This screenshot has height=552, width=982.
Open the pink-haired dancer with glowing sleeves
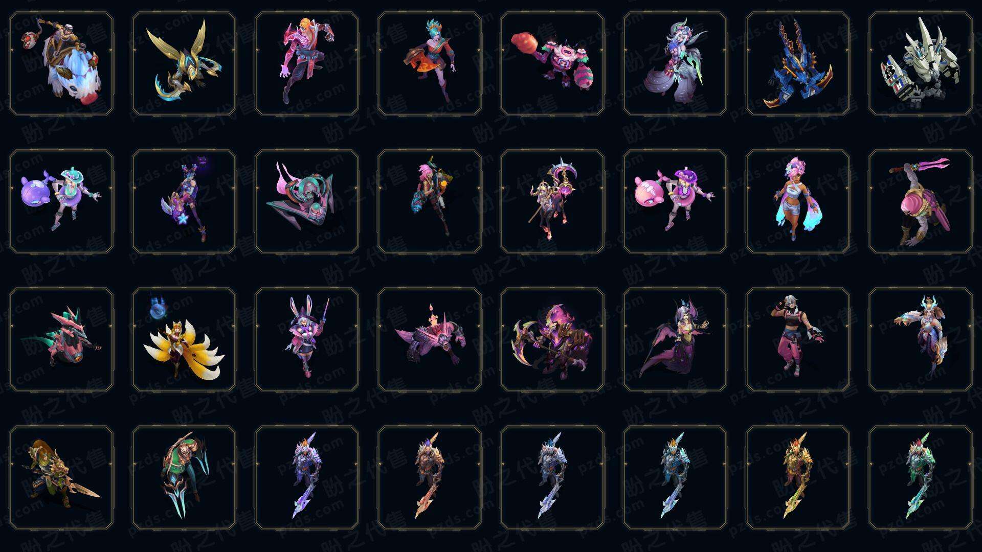(798, 201)
